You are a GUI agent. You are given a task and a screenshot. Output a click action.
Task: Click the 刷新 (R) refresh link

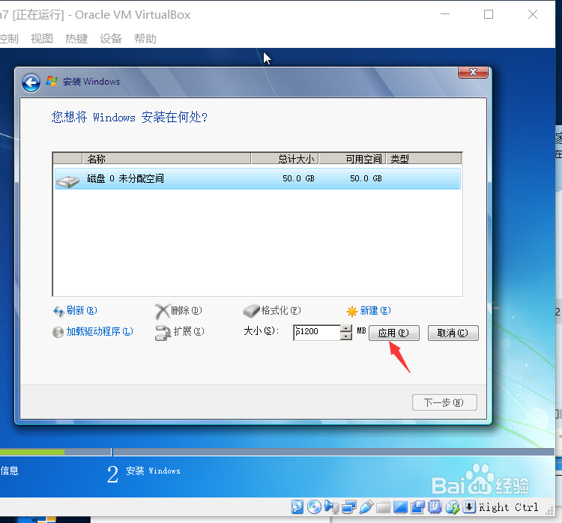click(75, 310)
